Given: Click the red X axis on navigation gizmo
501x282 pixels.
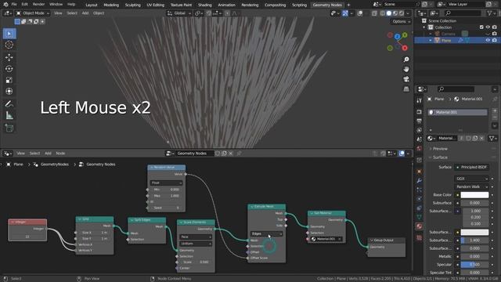Looking at the screenshot, I should tap(405, 48).
